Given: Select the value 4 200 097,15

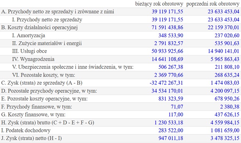Looking at the screenshot, I should pyautogui.click(x=225, y=91).
